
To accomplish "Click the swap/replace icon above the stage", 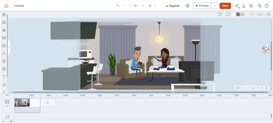I will click(x=220, y=14).
